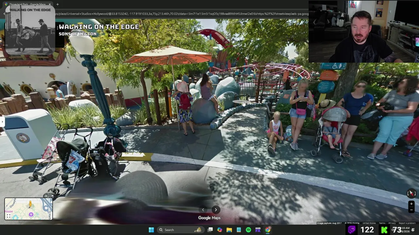Click the Twitch viewer count icon
This screenshot has width=419, height=235.
tap(352, 230)
